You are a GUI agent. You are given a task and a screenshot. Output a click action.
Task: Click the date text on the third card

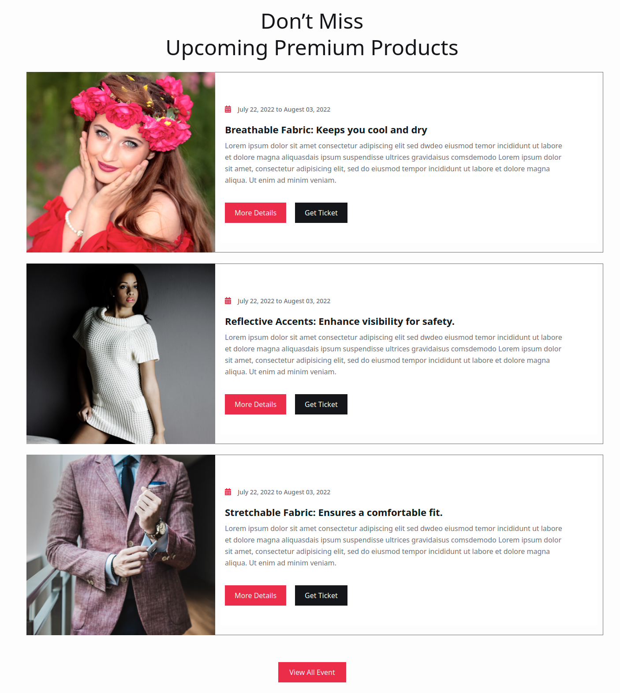(284, 492)
